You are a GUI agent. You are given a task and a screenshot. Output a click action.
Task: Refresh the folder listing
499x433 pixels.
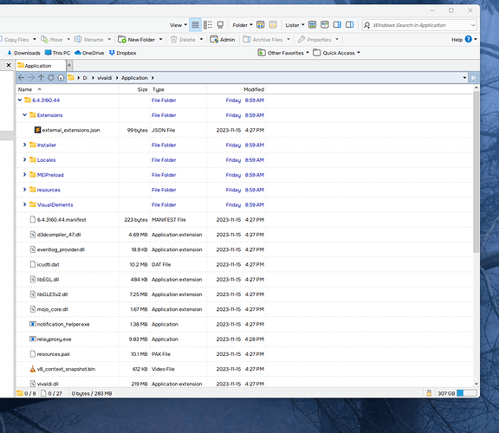pyautogui.click(x=51, y=78)
